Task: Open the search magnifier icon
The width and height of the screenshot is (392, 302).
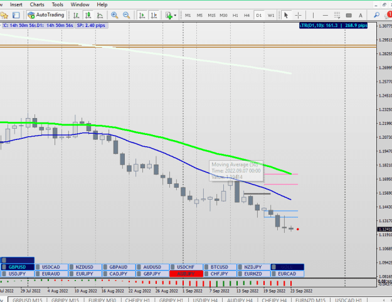Action: click(x=376, y=15)
